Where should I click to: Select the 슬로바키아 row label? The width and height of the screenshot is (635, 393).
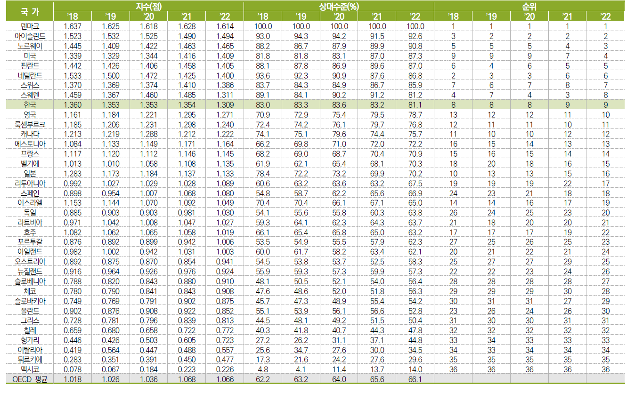coord(30,301)
